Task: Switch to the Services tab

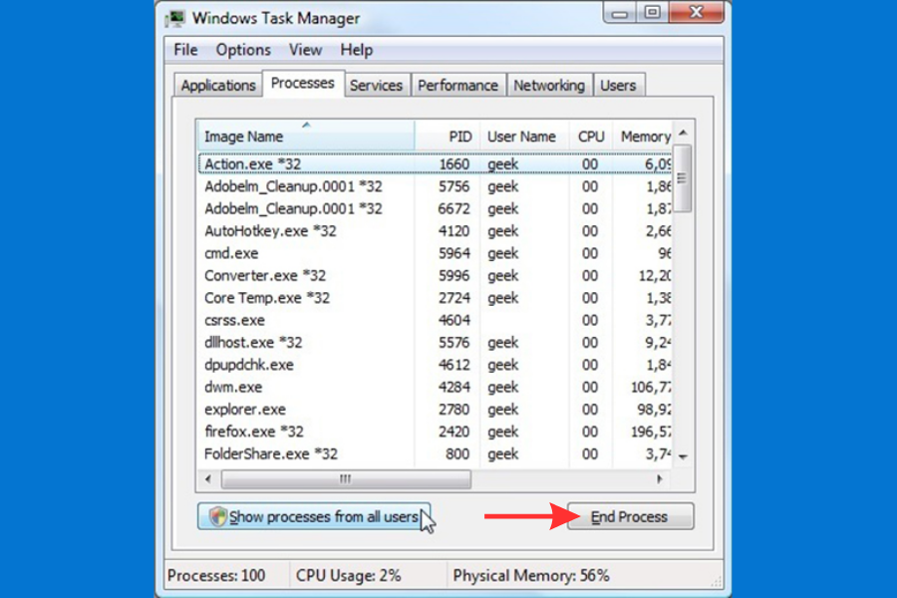Action: click(x=376, y=86)
